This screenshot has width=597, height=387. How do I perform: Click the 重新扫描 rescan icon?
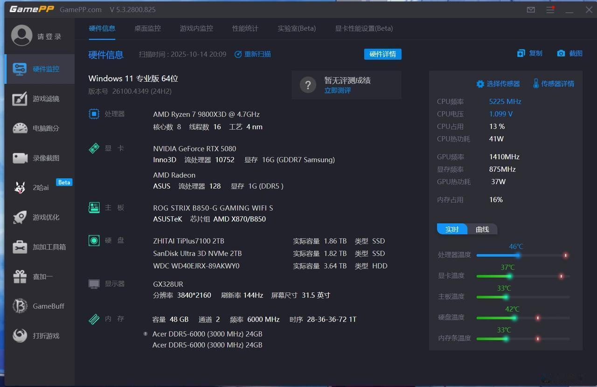pos(238,54)
